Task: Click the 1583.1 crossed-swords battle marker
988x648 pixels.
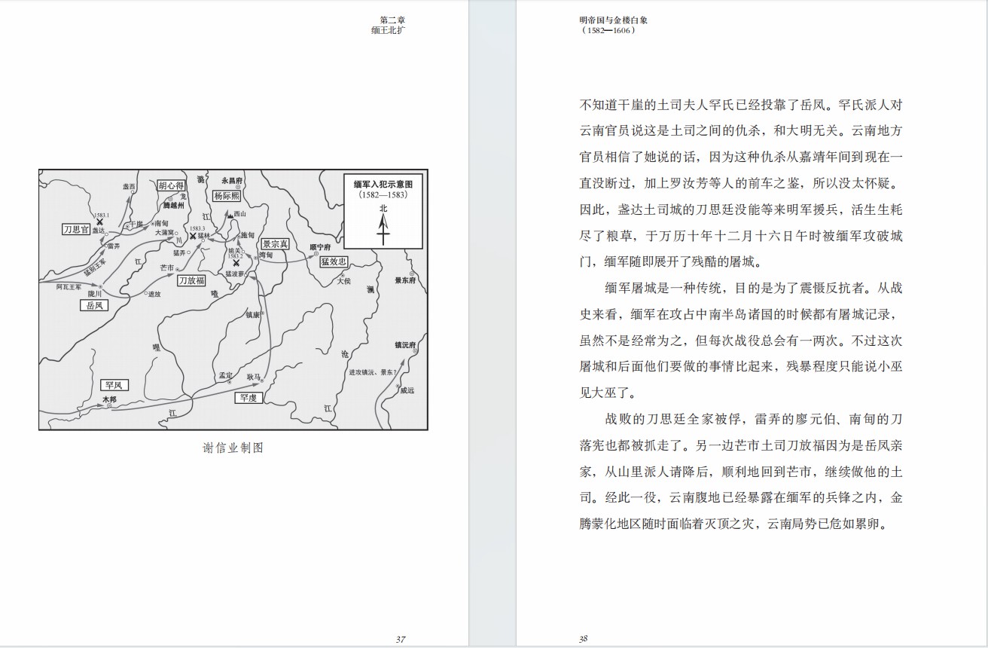Action: [100, 222]
